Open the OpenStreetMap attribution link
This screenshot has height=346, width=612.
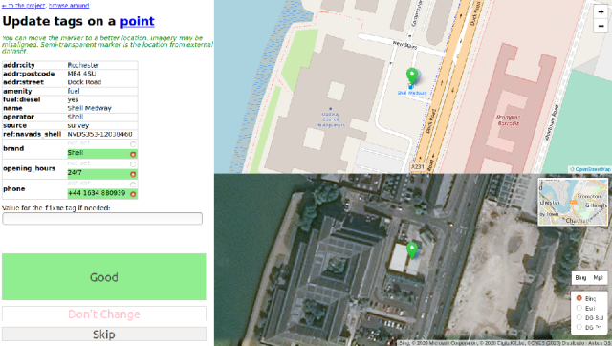click(x=592, y=169)
